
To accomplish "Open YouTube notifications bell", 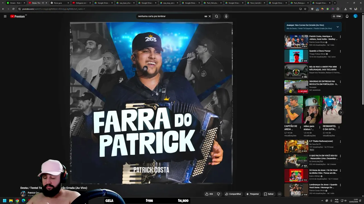I will (x=347, y=16).
